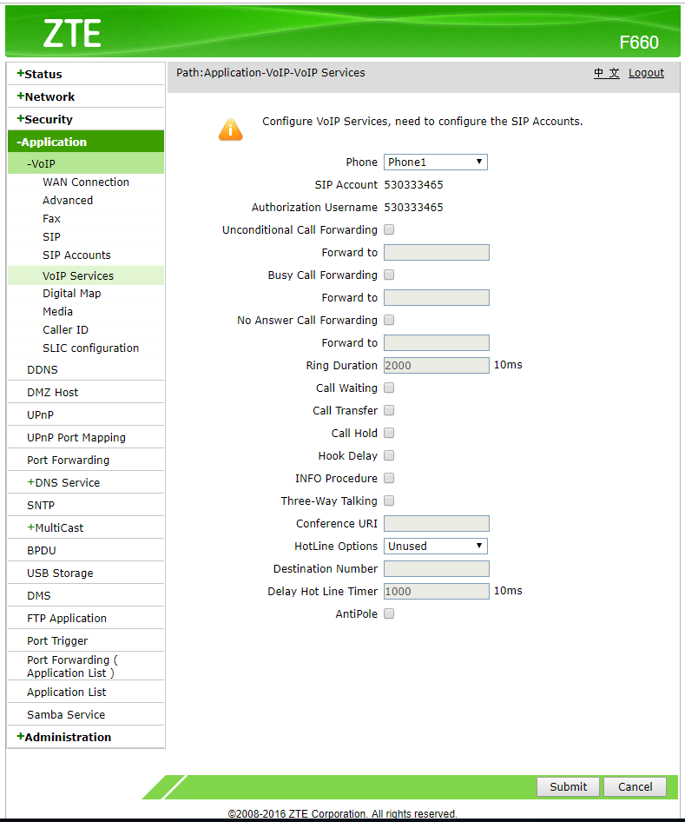Switch language to Chinese (中文)

pyautogui.click(x=607, y=73)
